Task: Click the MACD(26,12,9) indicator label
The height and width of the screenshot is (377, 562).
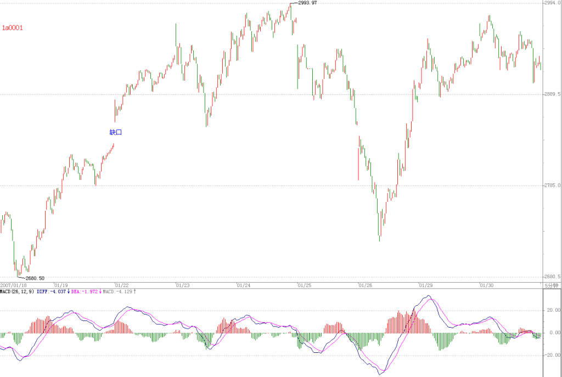Action: (17, 292)
